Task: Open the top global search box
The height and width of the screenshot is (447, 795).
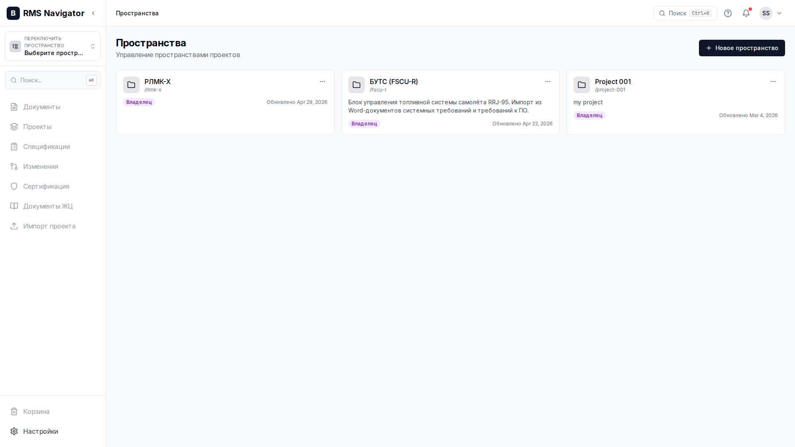Action: pos(685,13)
